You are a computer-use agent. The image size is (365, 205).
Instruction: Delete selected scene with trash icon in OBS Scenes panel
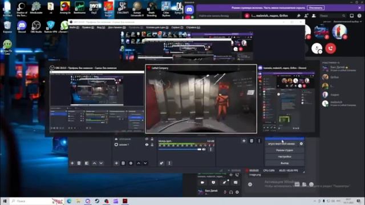79,163
